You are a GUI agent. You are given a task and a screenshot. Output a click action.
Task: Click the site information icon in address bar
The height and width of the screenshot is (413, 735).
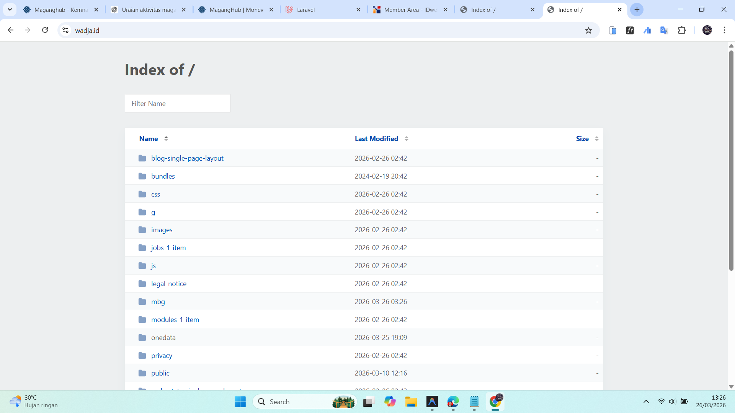(x=65, y=30)
